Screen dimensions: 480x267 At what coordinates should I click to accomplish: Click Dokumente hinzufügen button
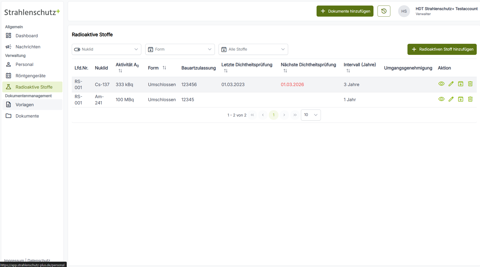pos(345,11)
